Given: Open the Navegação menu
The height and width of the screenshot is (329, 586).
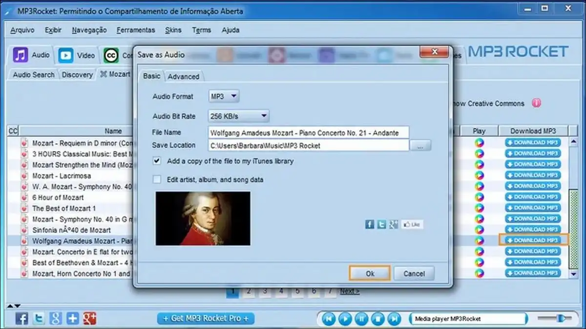Looking at the screenshot, I should [x=89, y=30].
